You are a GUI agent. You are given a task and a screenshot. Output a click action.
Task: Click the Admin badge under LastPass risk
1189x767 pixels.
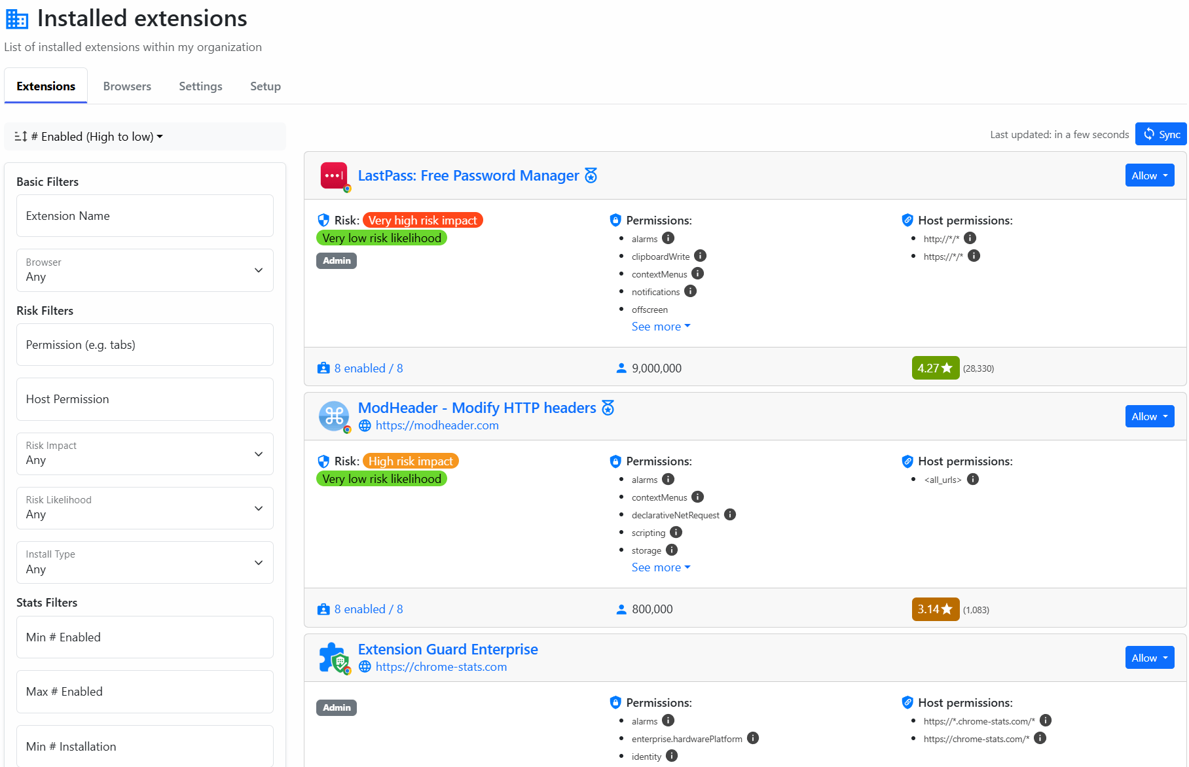(x=337, y=260)
